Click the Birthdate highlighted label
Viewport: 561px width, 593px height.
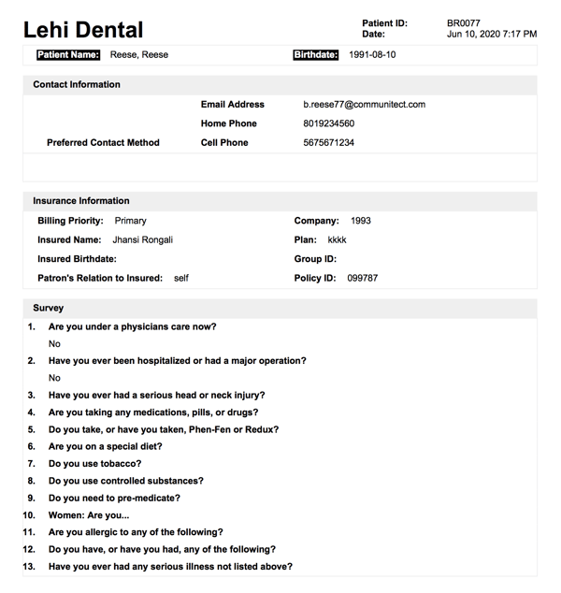pos(315,55)
